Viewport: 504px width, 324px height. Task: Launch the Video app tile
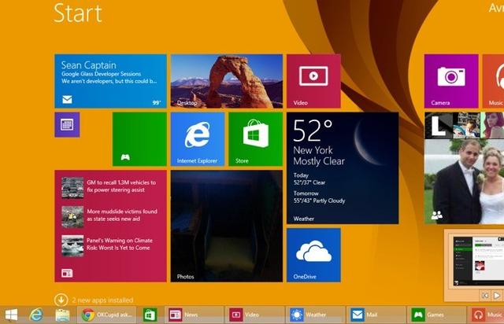[x=313, y=81]
